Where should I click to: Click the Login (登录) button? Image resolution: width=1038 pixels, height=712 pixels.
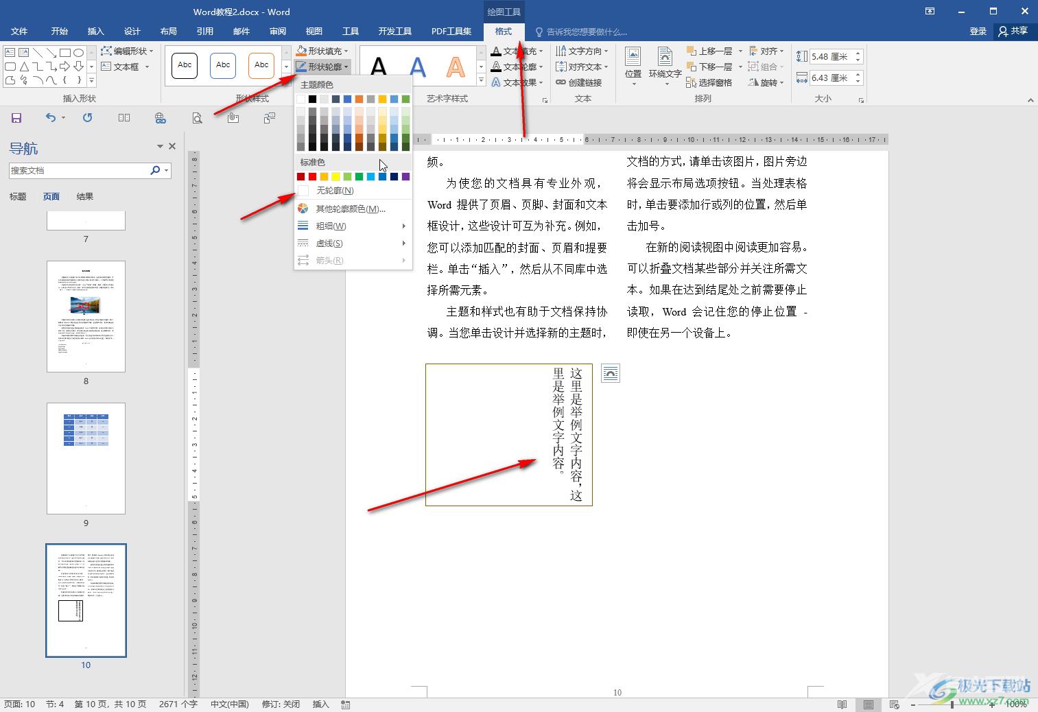point(978,32)
